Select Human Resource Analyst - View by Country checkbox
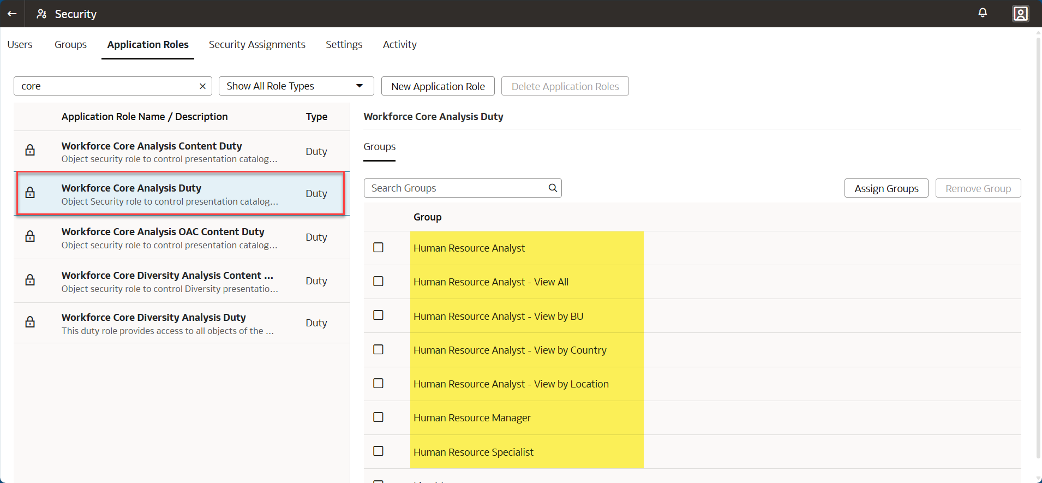 click(x=378, y=350)
